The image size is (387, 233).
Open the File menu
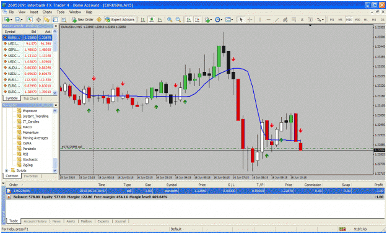point(11,12)
